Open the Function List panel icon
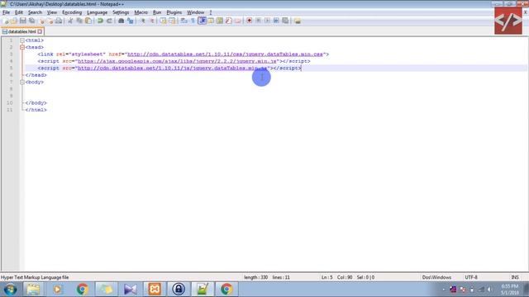This screenshot has width=529, height=297. pos(229,21)
